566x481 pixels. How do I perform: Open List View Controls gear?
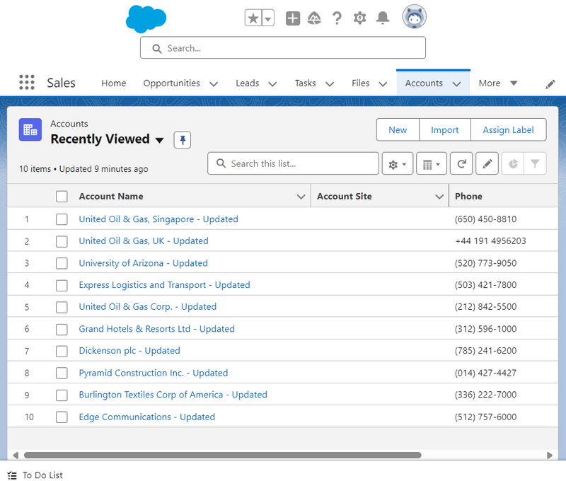[398, 164]
